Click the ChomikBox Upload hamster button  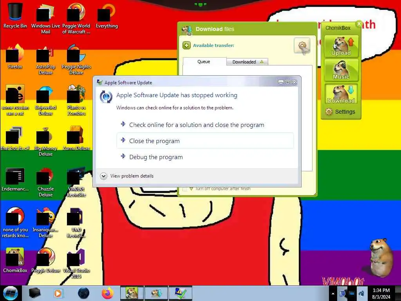(341, 46)
